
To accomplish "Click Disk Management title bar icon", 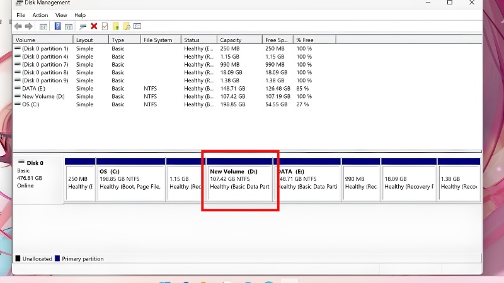I will (19, 3).
